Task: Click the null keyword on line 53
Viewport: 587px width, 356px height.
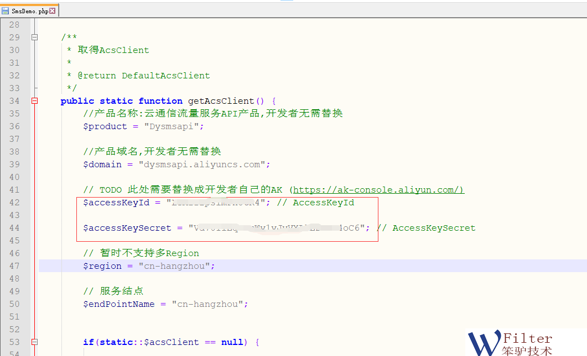Action: point(232,342)
